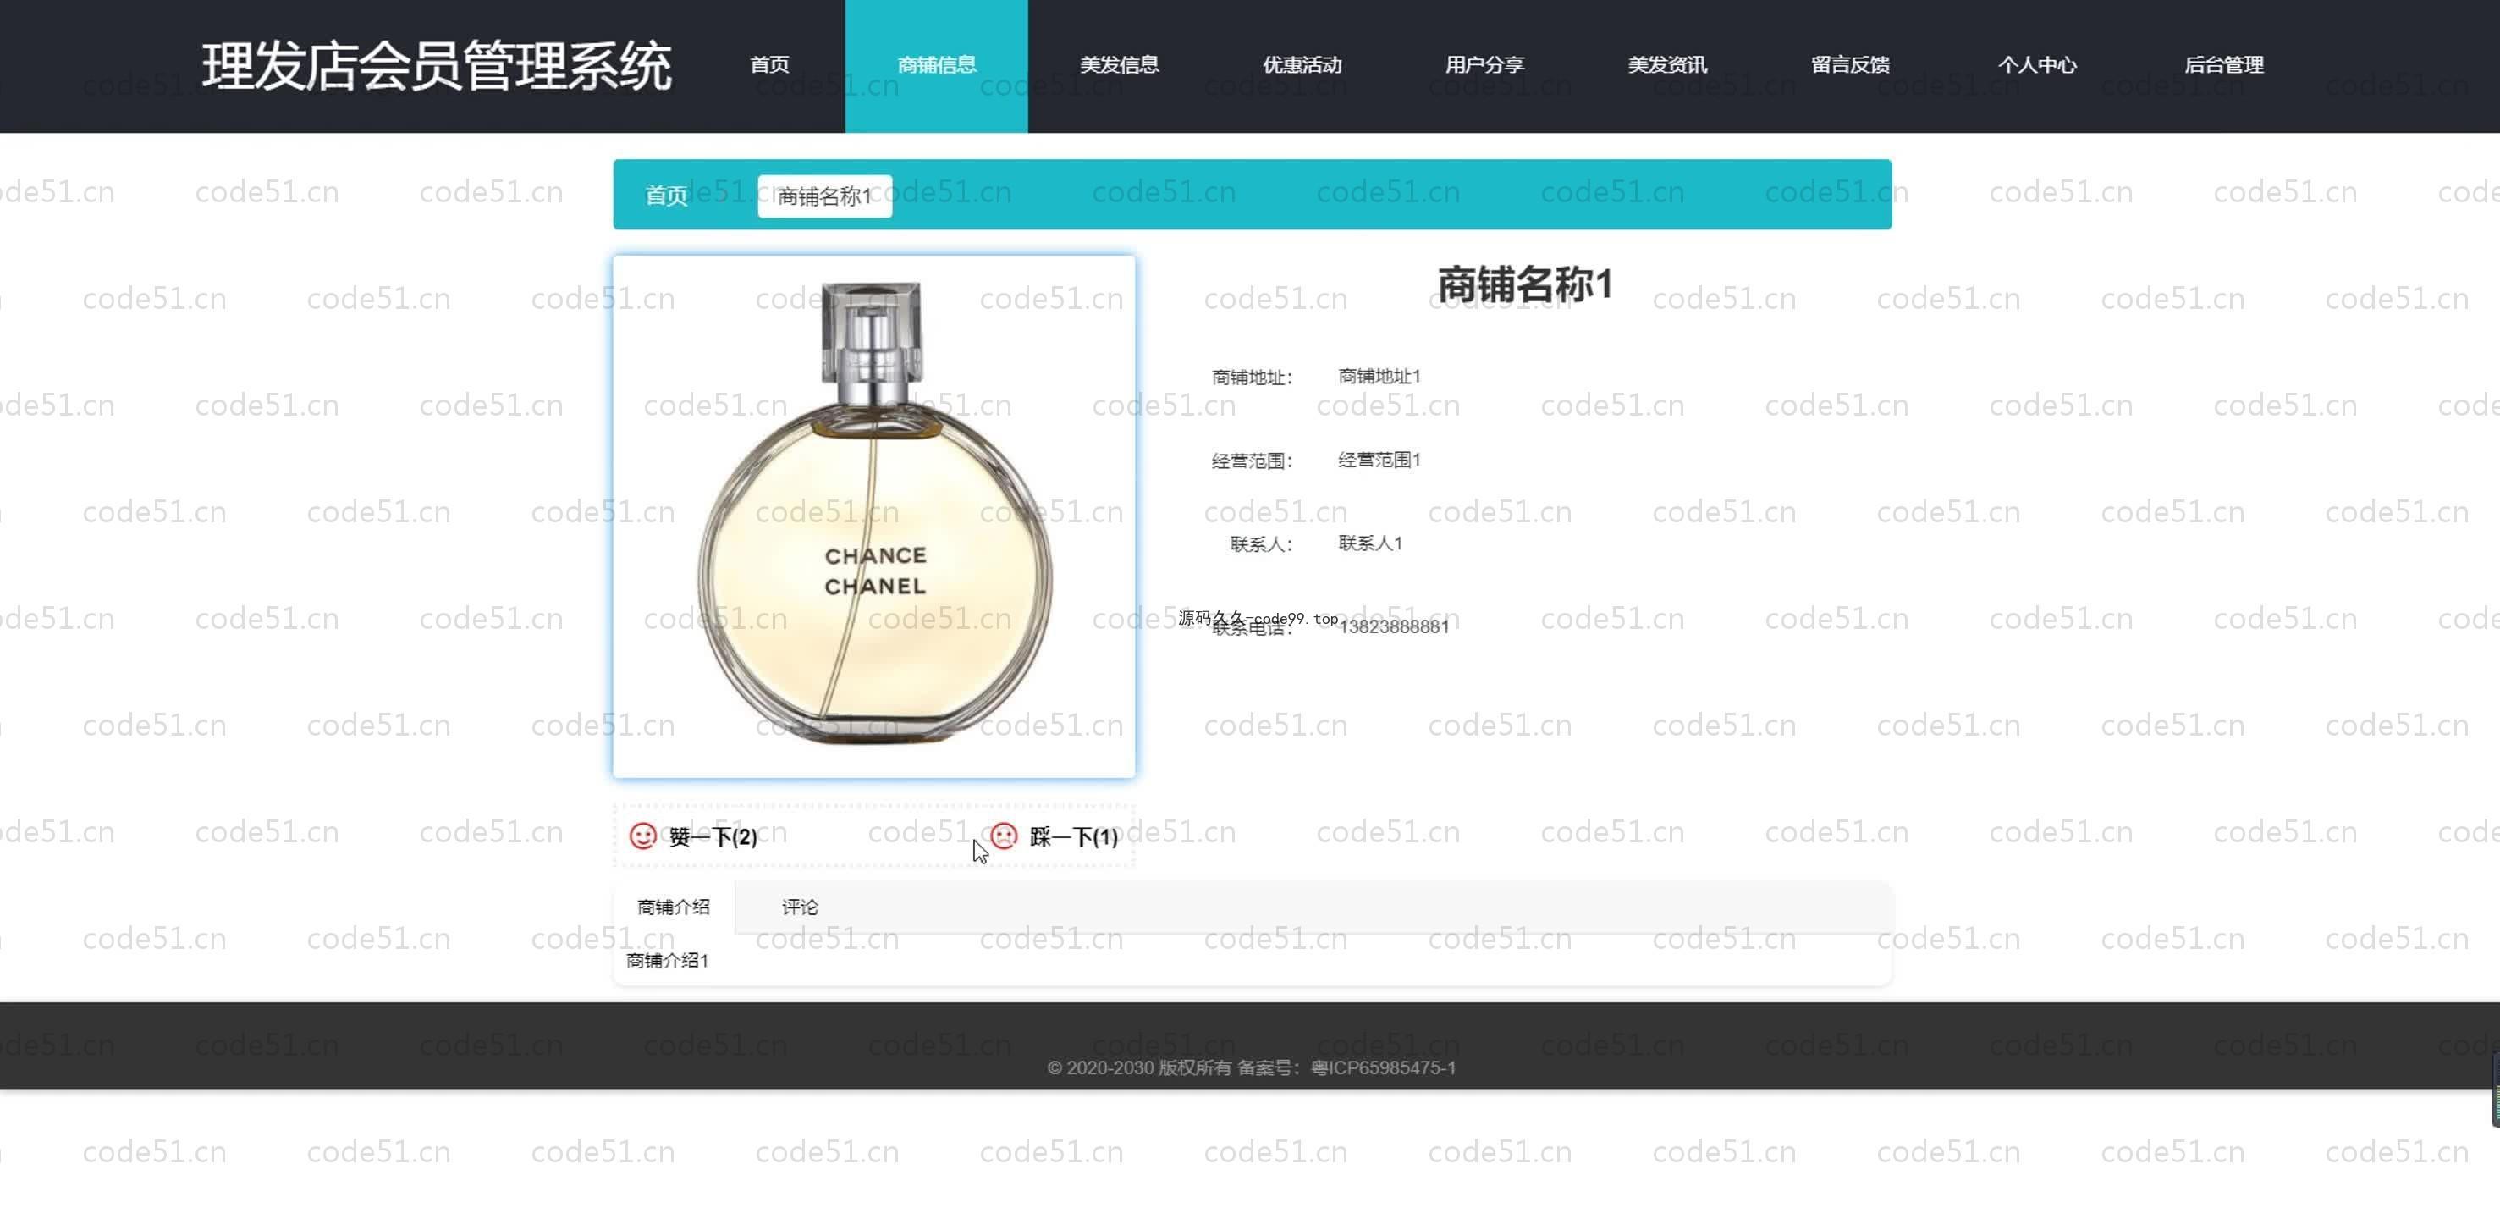Open the 优惠活动 menu item

[1302, 65]
